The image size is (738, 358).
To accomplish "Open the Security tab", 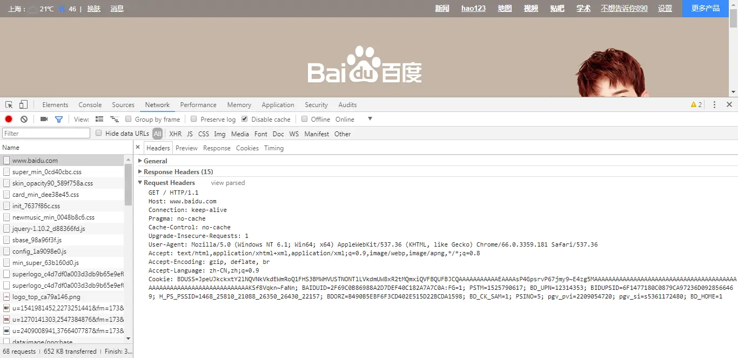I will pyautogui.click(x=316, y=105).
